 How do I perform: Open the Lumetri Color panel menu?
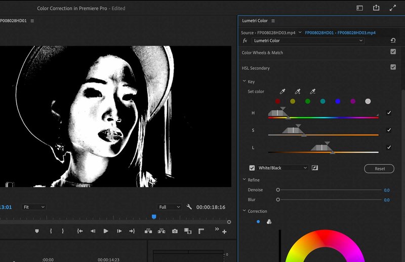273,21
